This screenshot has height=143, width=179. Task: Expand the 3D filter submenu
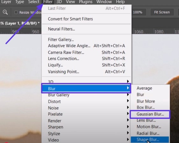click(x=87, y=81)
